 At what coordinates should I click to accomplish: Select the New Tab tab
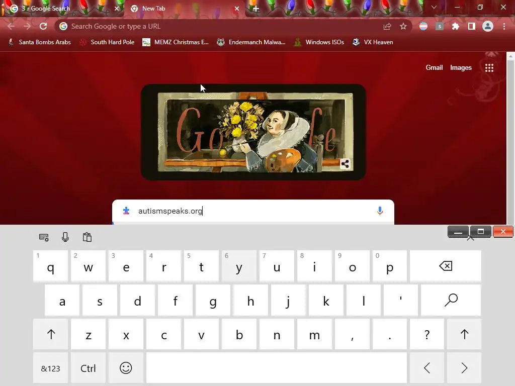coord(184,9)
